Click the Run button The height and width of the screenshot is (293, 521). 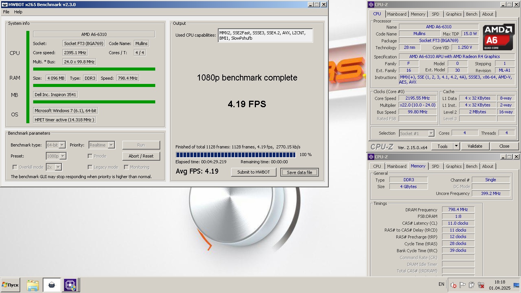point(141,145)
